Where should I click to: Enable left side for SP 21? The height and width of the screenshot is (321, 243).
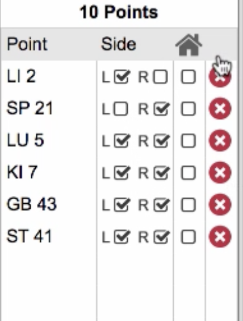coord(121,109)
